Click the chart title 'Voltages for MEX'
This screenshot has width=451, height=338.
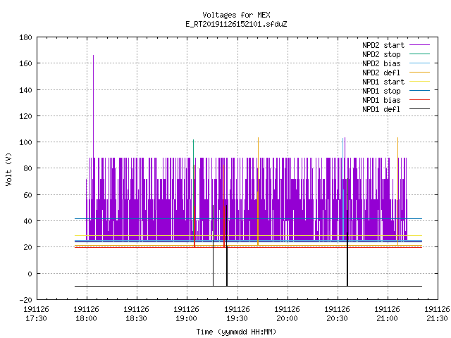(x=236, y=15)
